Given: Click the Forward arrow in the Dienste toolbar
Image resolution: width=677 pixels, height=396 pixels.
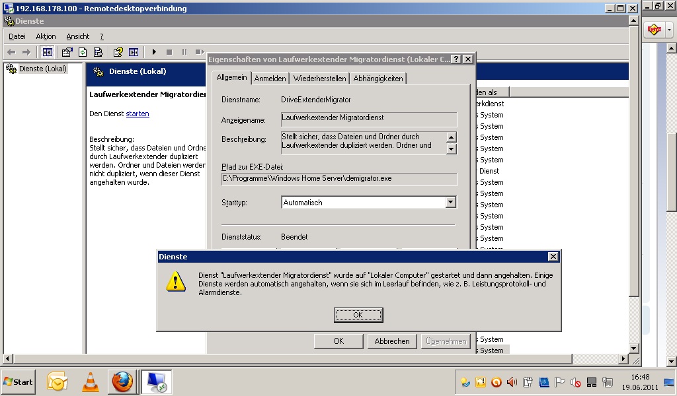Looking at the screenshot, I should 26,52.
